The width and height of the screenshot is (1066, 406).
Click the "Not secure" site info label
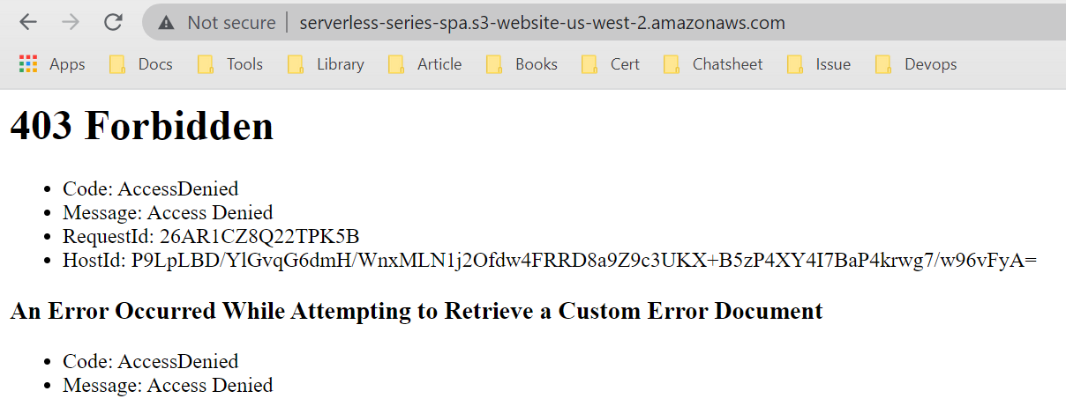tap(231, 24)
